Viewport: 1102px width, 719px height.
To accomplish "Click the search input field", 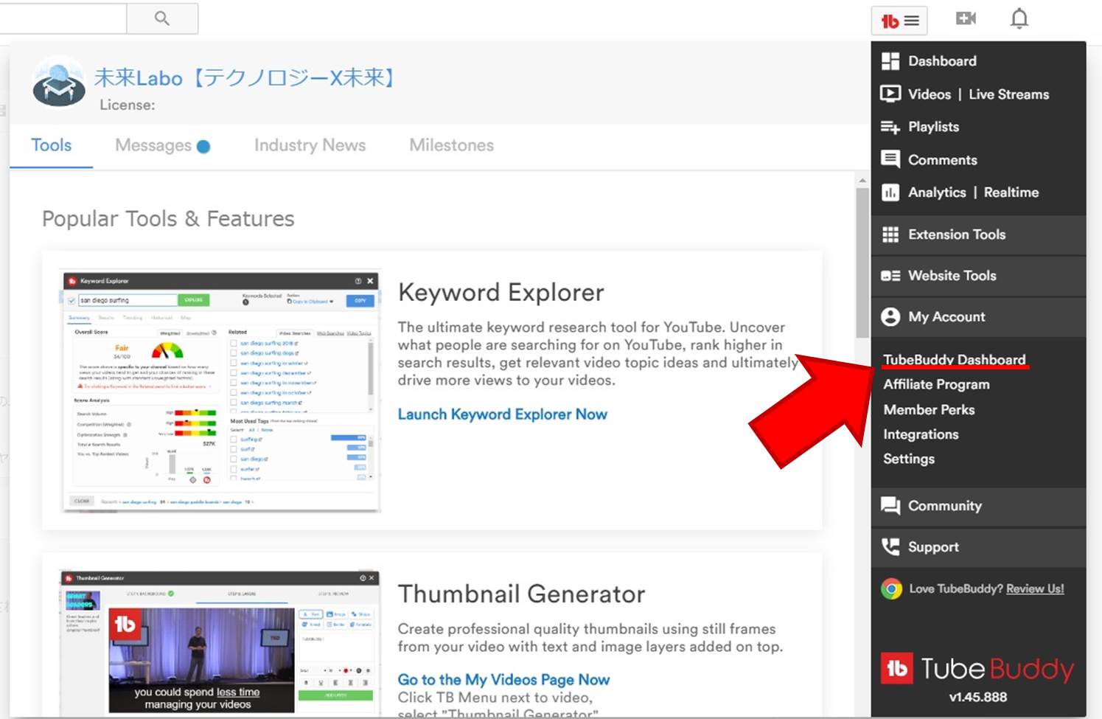I will [x=63, y=18].
